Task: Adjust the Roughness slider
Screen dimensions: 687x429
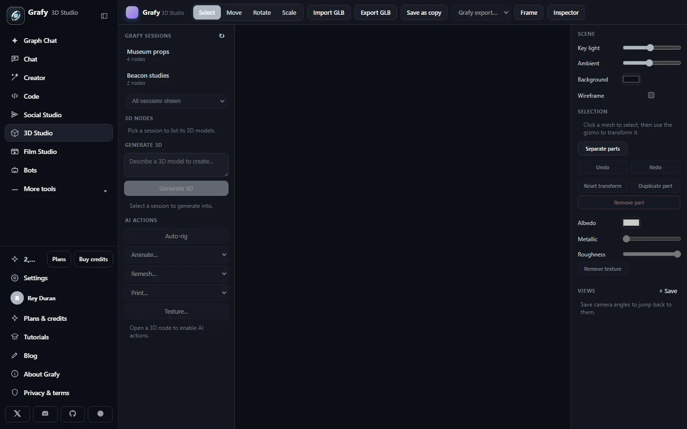Action: (652, 254)
